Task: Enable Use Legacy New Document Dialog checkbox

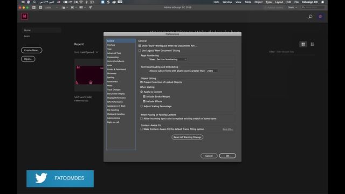Action: coord(140,51)
